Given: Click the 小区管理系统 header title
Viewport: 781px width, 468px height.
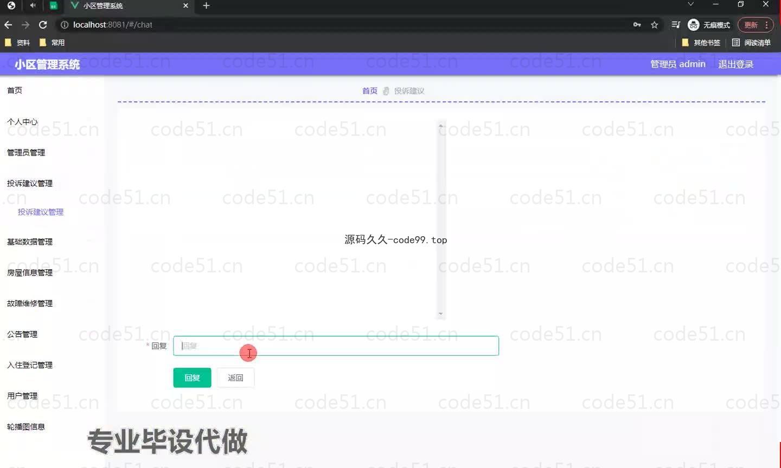Looking at the screenshot, I should point(47,64).
